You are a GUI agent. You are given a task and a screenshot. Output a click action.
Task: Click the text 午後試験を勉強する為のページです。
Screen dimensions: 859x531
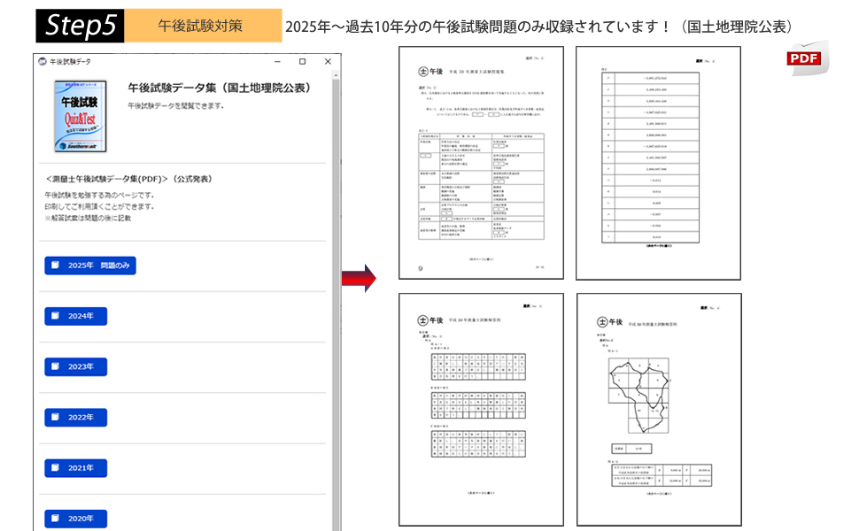point(100,195)
